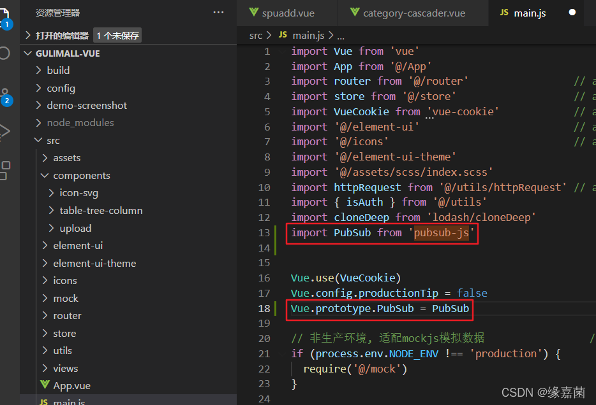Viewport: 596px width, 405px height.
Task: Open App.vue in the file tree
Action: pos(72,385)
